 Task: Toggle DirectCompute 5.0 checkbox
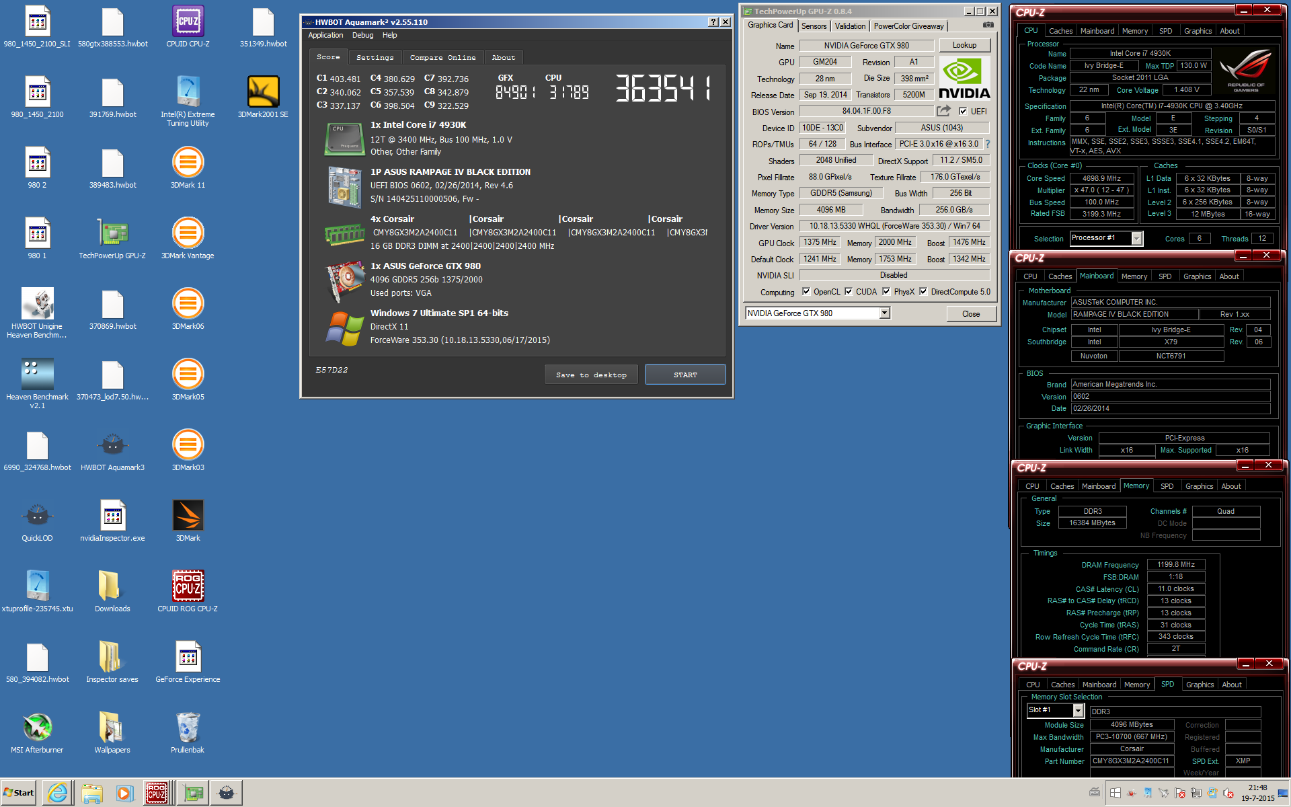[x=923, y=291]
